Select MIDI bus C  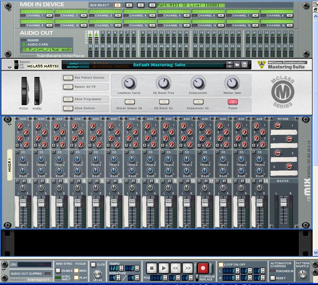(x=141, y=5)
